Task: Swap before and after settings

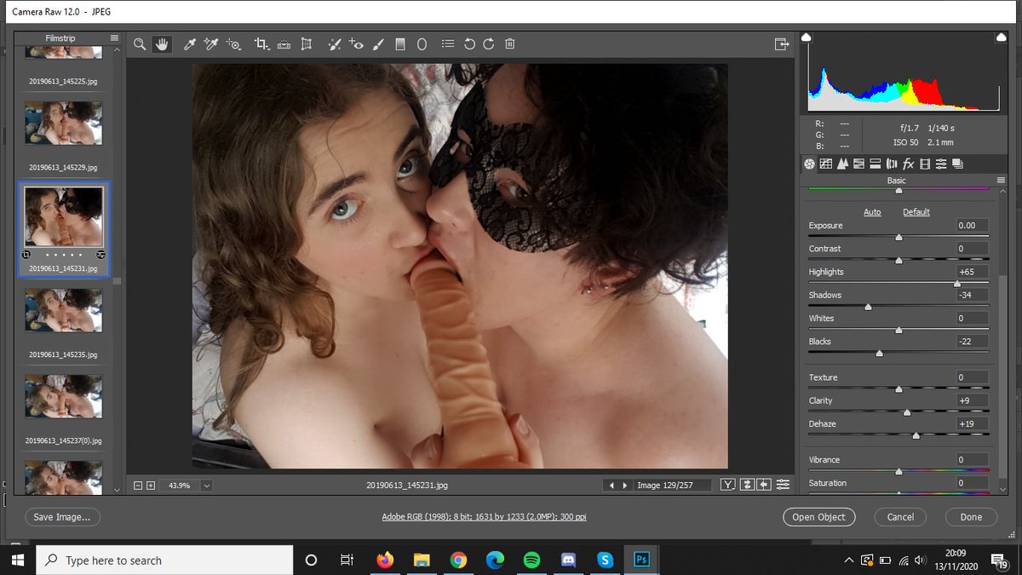Action: (747, 485)
